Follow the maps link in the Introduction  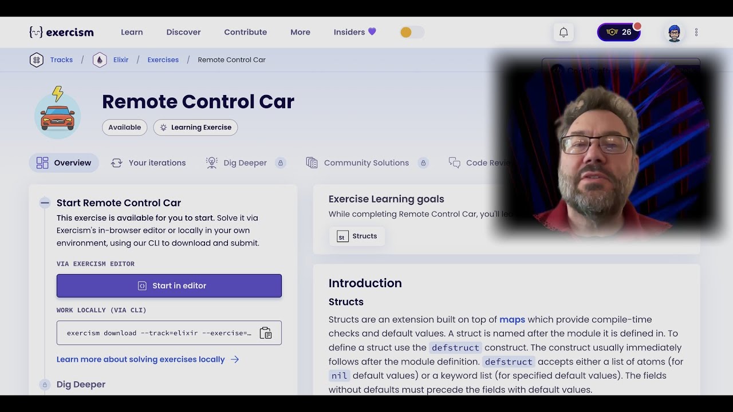[512, 319]
